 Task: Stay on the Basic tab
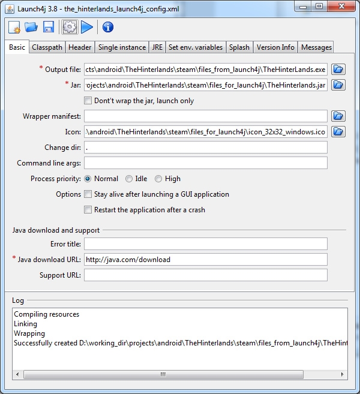point(17,47)
